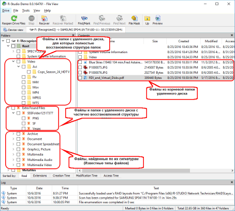Click the Contents horizontal scrollbar
235x211 pixels.
point(136,170)
